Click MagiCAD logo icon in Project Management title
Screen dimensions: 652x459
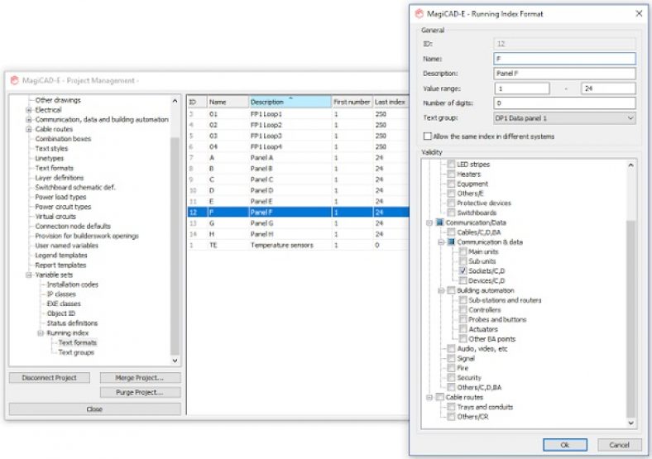pos(15,80)
